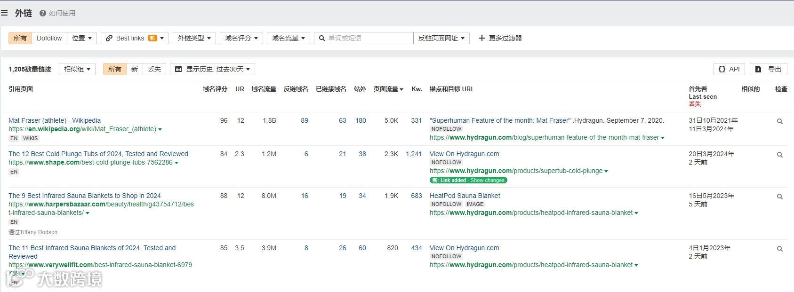The height and width of the screenshot is (292, 794).
Task: Open the 域名流量 filter dropdown
Action: click(289, 38)
